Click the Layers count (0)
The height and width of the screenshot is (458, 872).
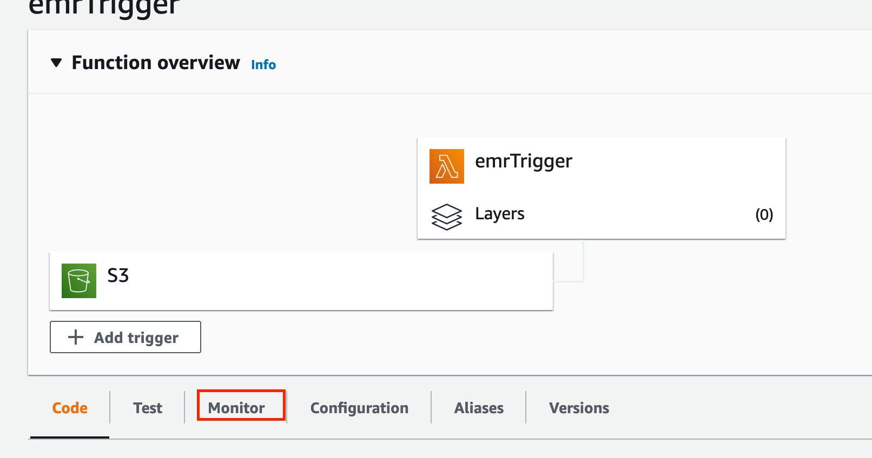(764, 215)
